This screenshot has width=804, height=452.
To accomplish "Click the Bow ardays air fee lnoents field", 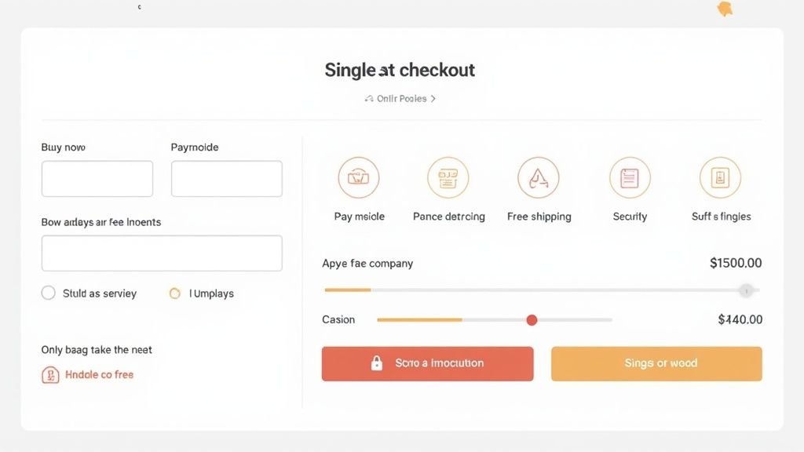I will (161, 253).
